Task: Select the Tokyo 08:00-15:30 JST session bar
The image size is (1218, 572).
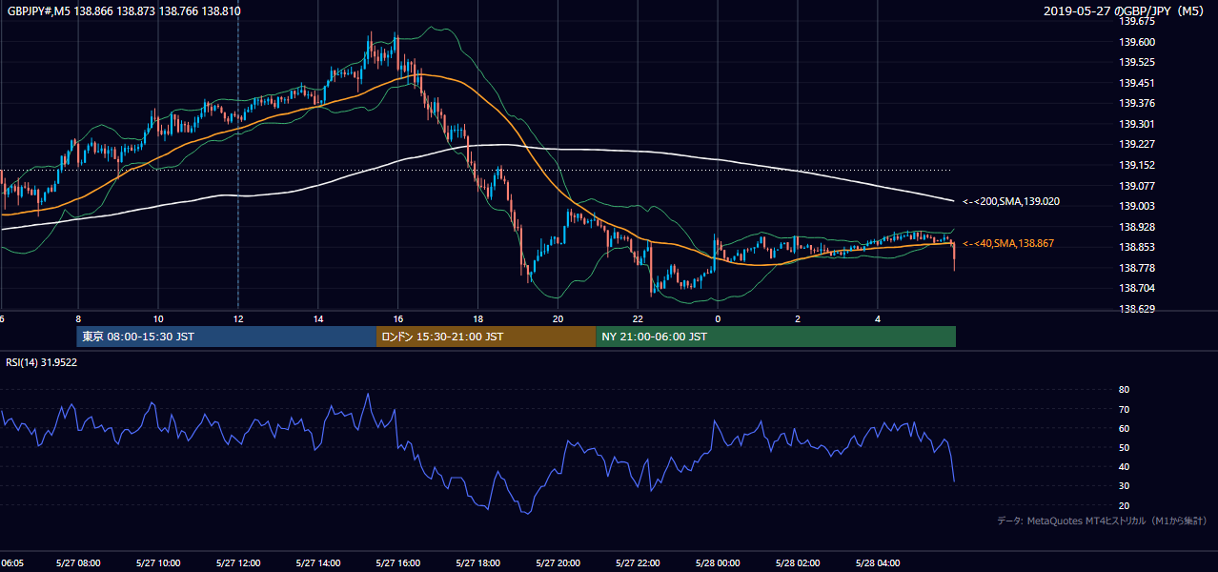Action: tap(227, 337)
